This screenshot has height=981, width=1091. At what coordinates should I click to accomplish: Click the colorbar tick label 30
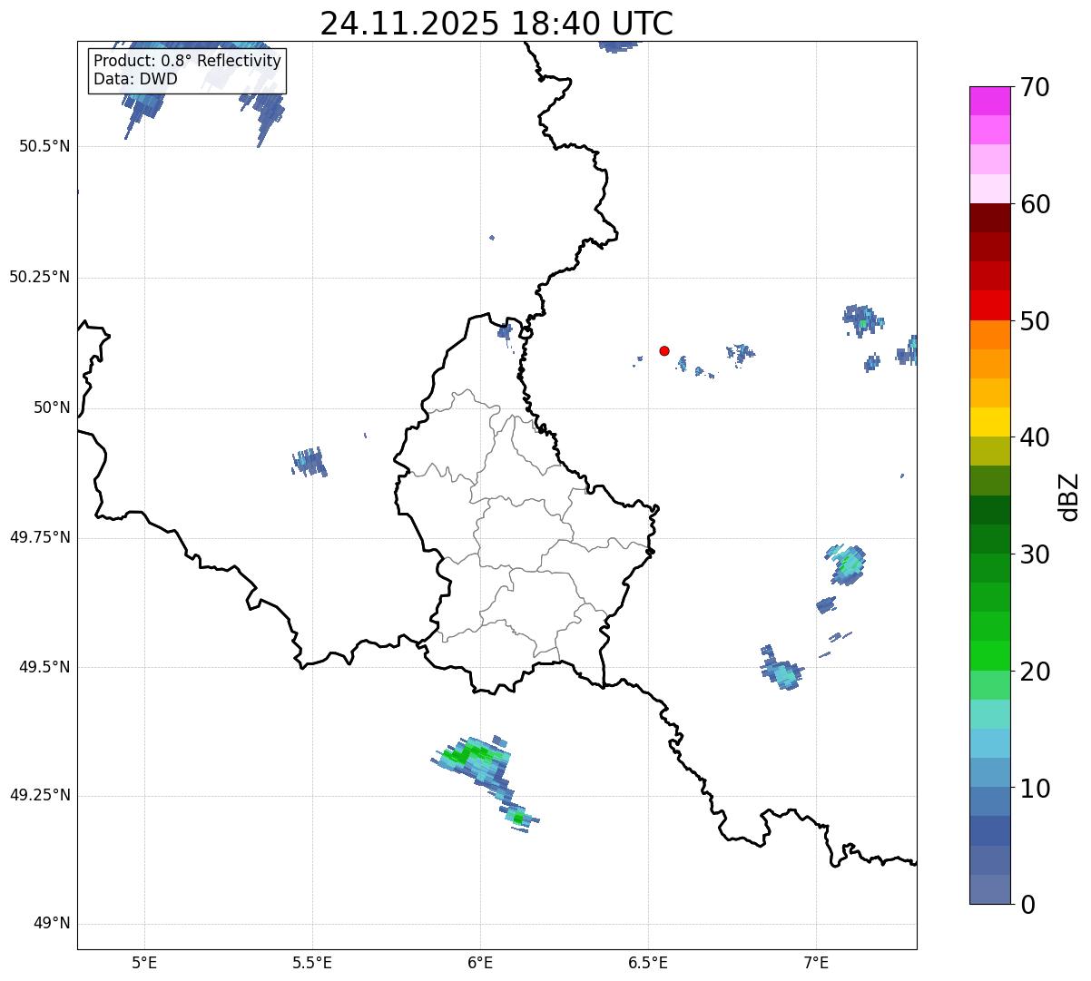tap(1035, 554)
